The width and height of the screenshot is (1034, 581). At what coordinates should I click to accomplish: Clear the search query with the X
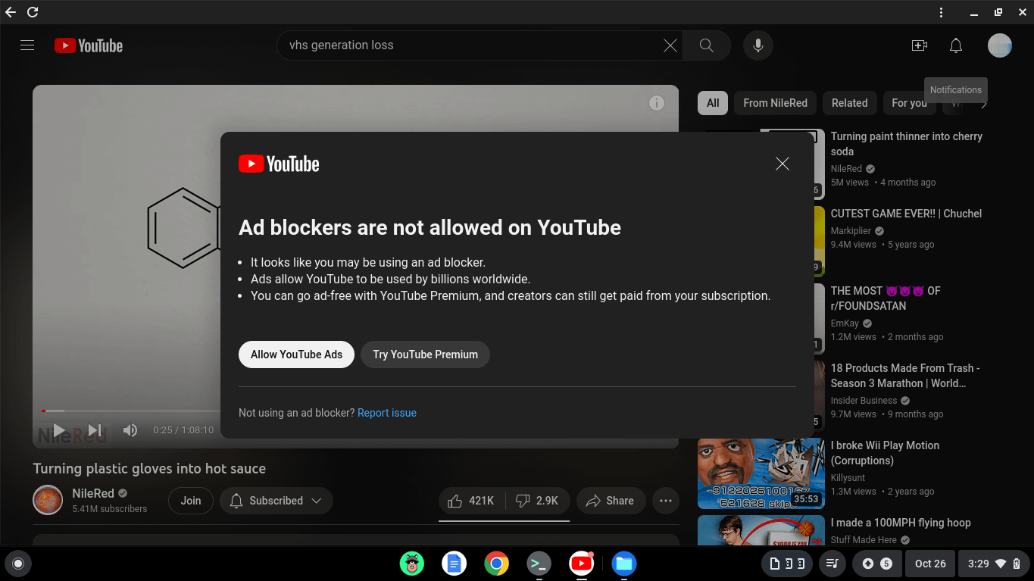coord(670,45)
